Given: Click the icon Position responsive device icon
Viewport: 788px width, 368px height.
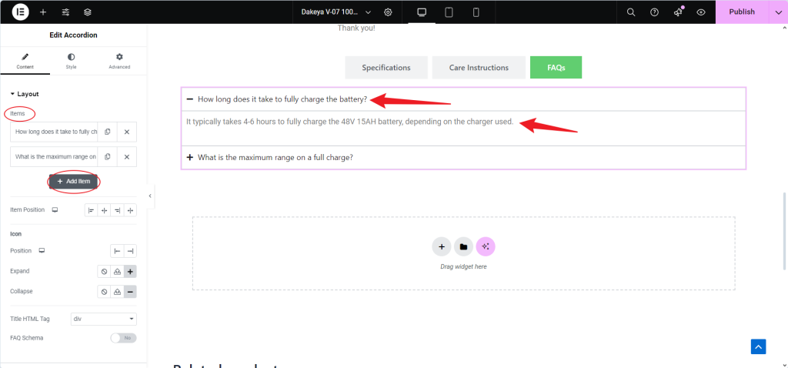Looking at the screenshot, I should pyautogui.click(x=42, y=250).
